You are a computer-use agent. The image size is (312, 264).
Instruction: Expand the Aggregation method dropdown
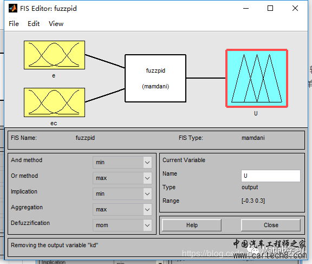point(122,209)
